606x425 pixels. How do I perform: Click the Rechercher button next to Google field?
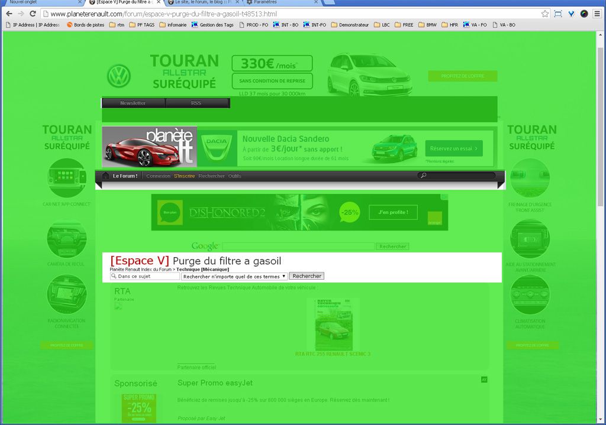coord(393,246)
